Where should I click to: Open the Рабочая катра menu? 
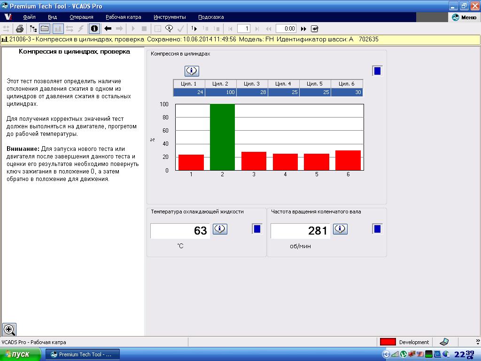pos(124,17)
